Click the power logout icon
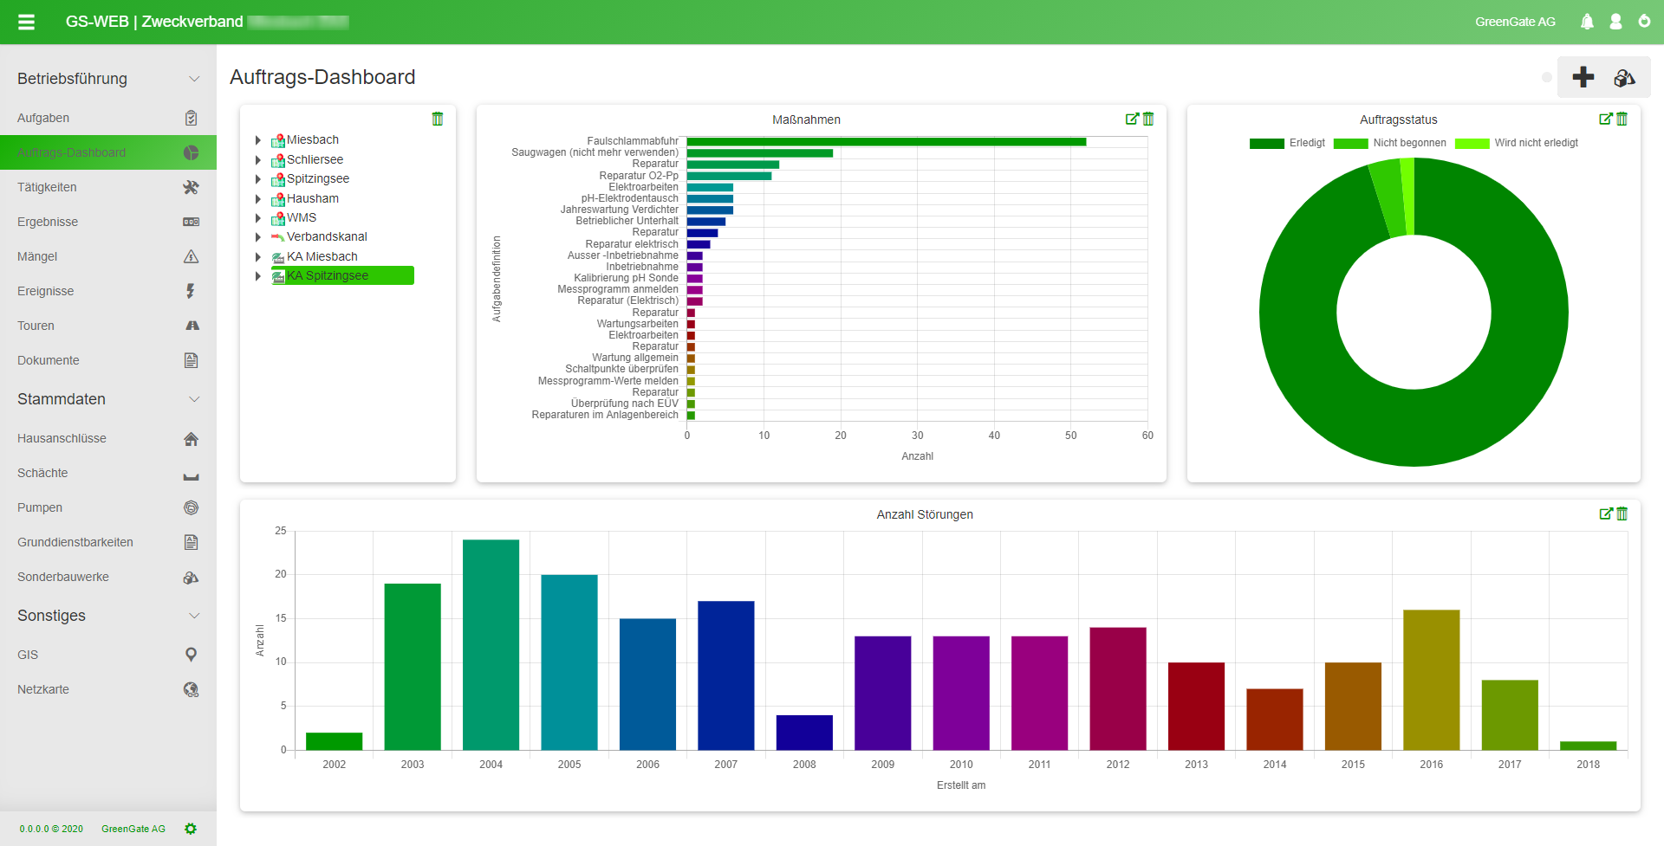The height and width of the screenshot is (846, 1664). pyautogui.click(x=1644, y=22)
